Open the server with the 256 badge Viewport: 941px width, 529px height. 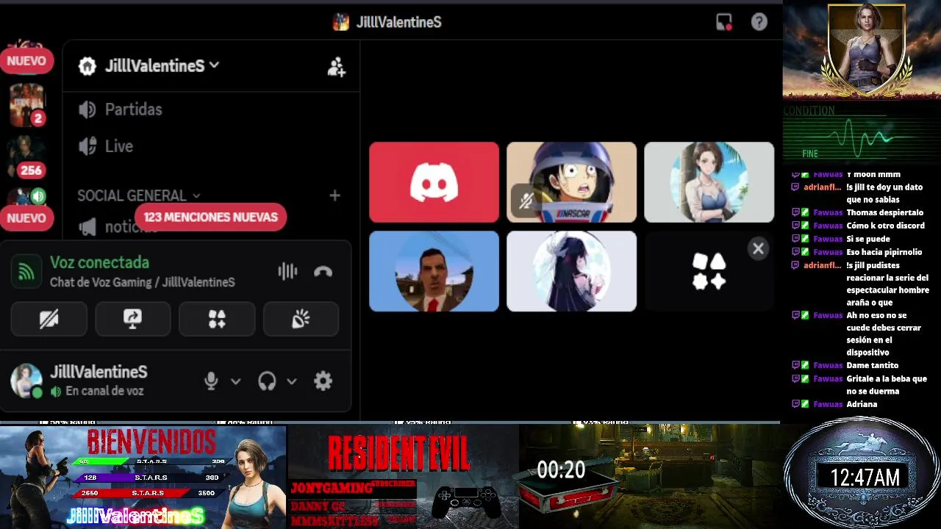tap(26, 156)
